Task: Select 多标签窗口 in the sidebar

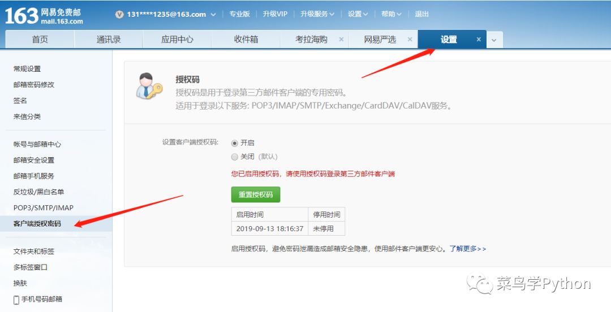Action: [x=31, y=267]
